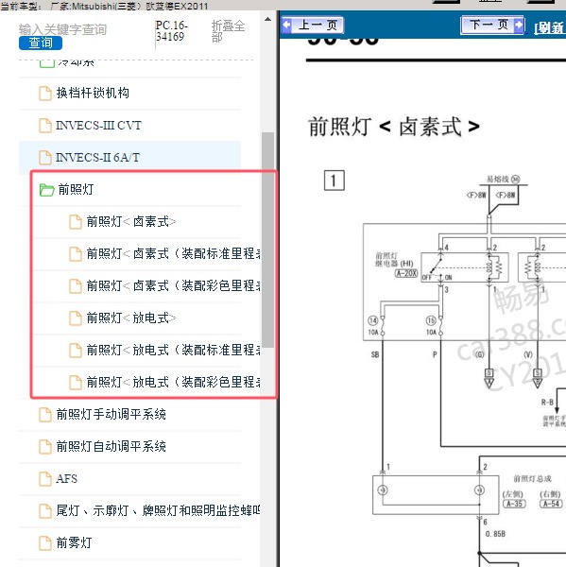Screen dimensions: 566x567
Task: Click right arrow icon on 下一页 button
Action: coord(518,25)
